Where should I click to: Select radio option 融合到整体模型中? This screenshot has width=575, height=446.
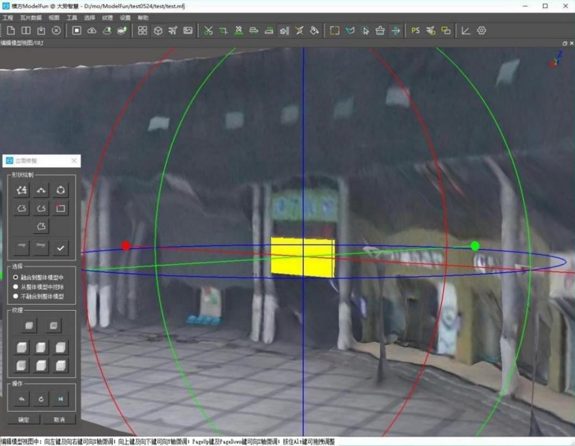(39, 277)
